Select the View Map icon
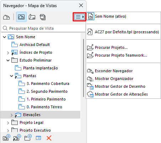 (x=21, y=17)
